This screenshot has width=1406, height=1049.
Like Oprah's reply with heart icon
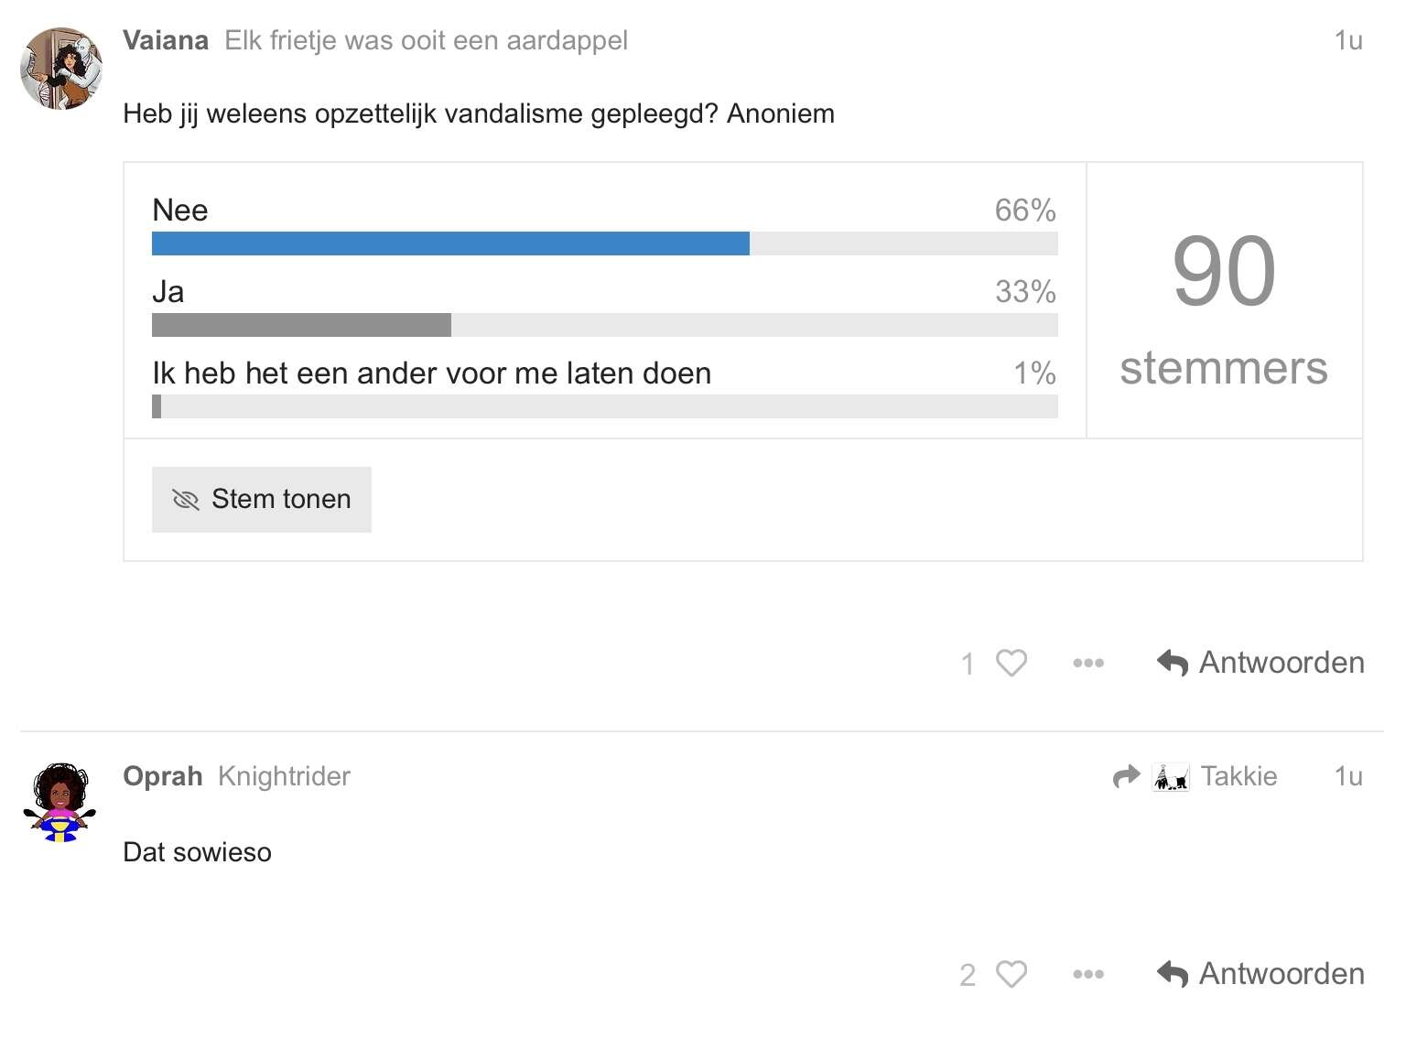(1011, 974)
